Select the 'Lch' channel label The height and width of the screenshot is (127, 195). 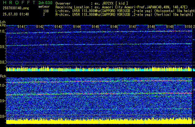[x=3, y=22]
